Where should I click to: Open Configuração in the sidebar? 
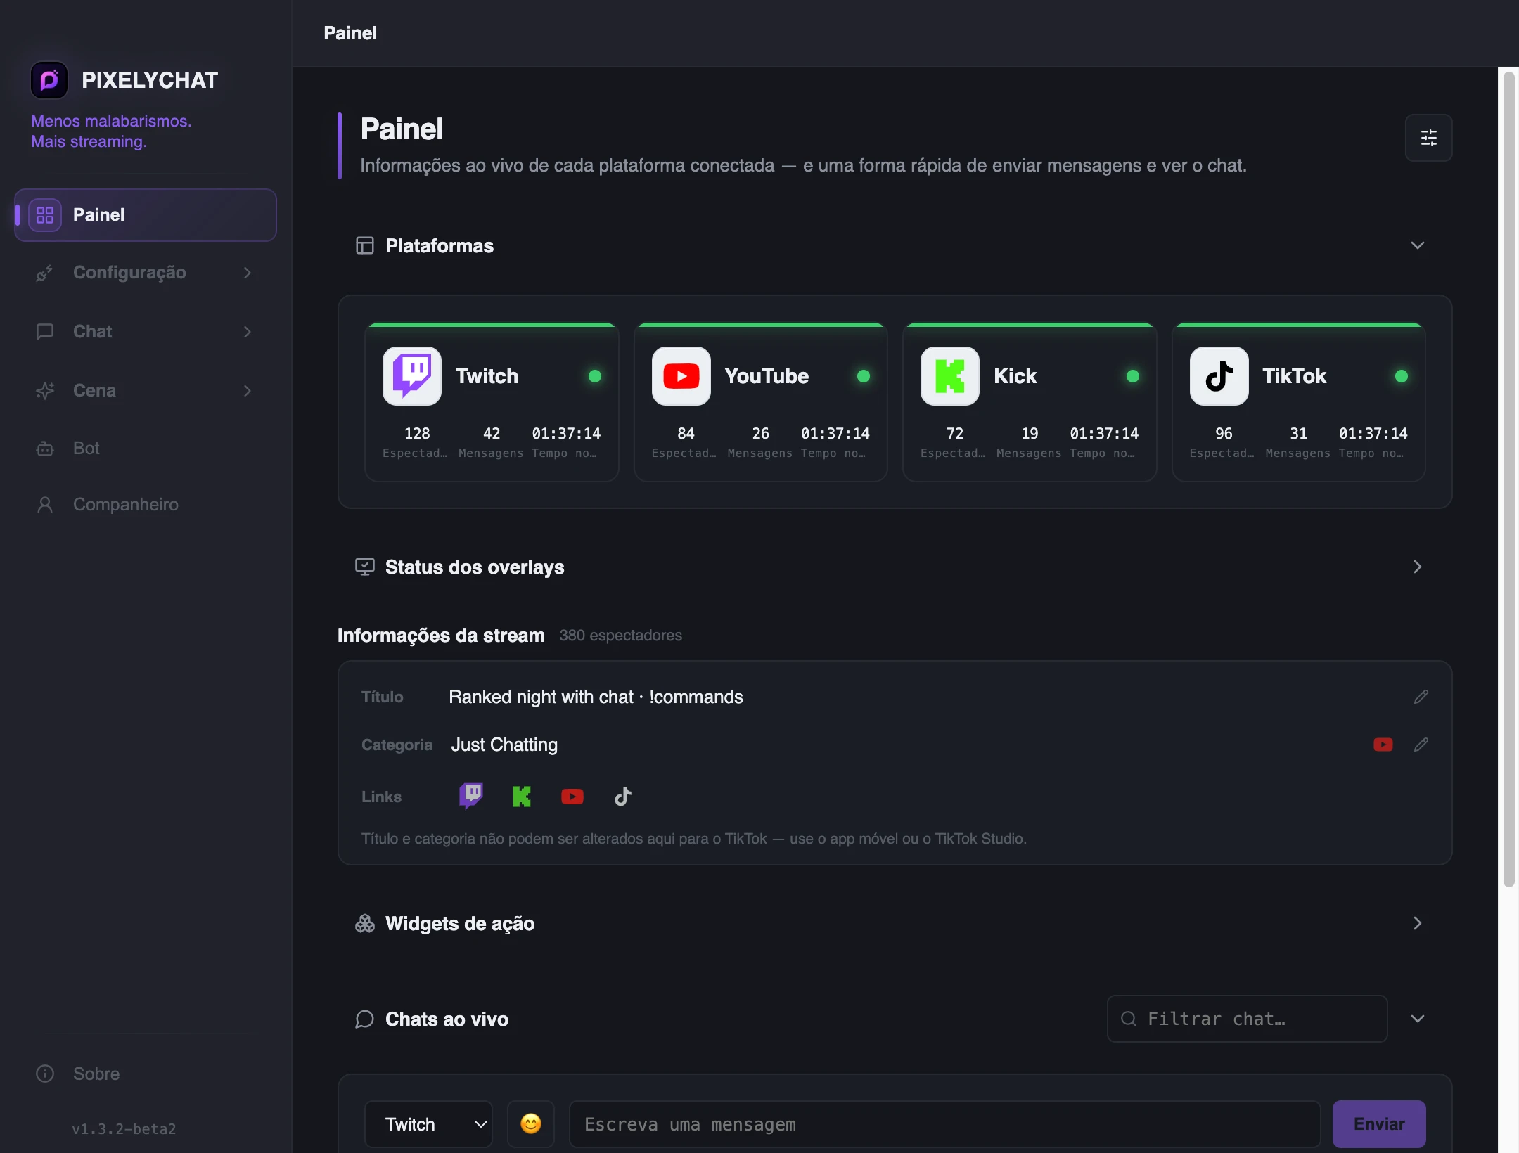pyautogui.click(x=146, y=273)
